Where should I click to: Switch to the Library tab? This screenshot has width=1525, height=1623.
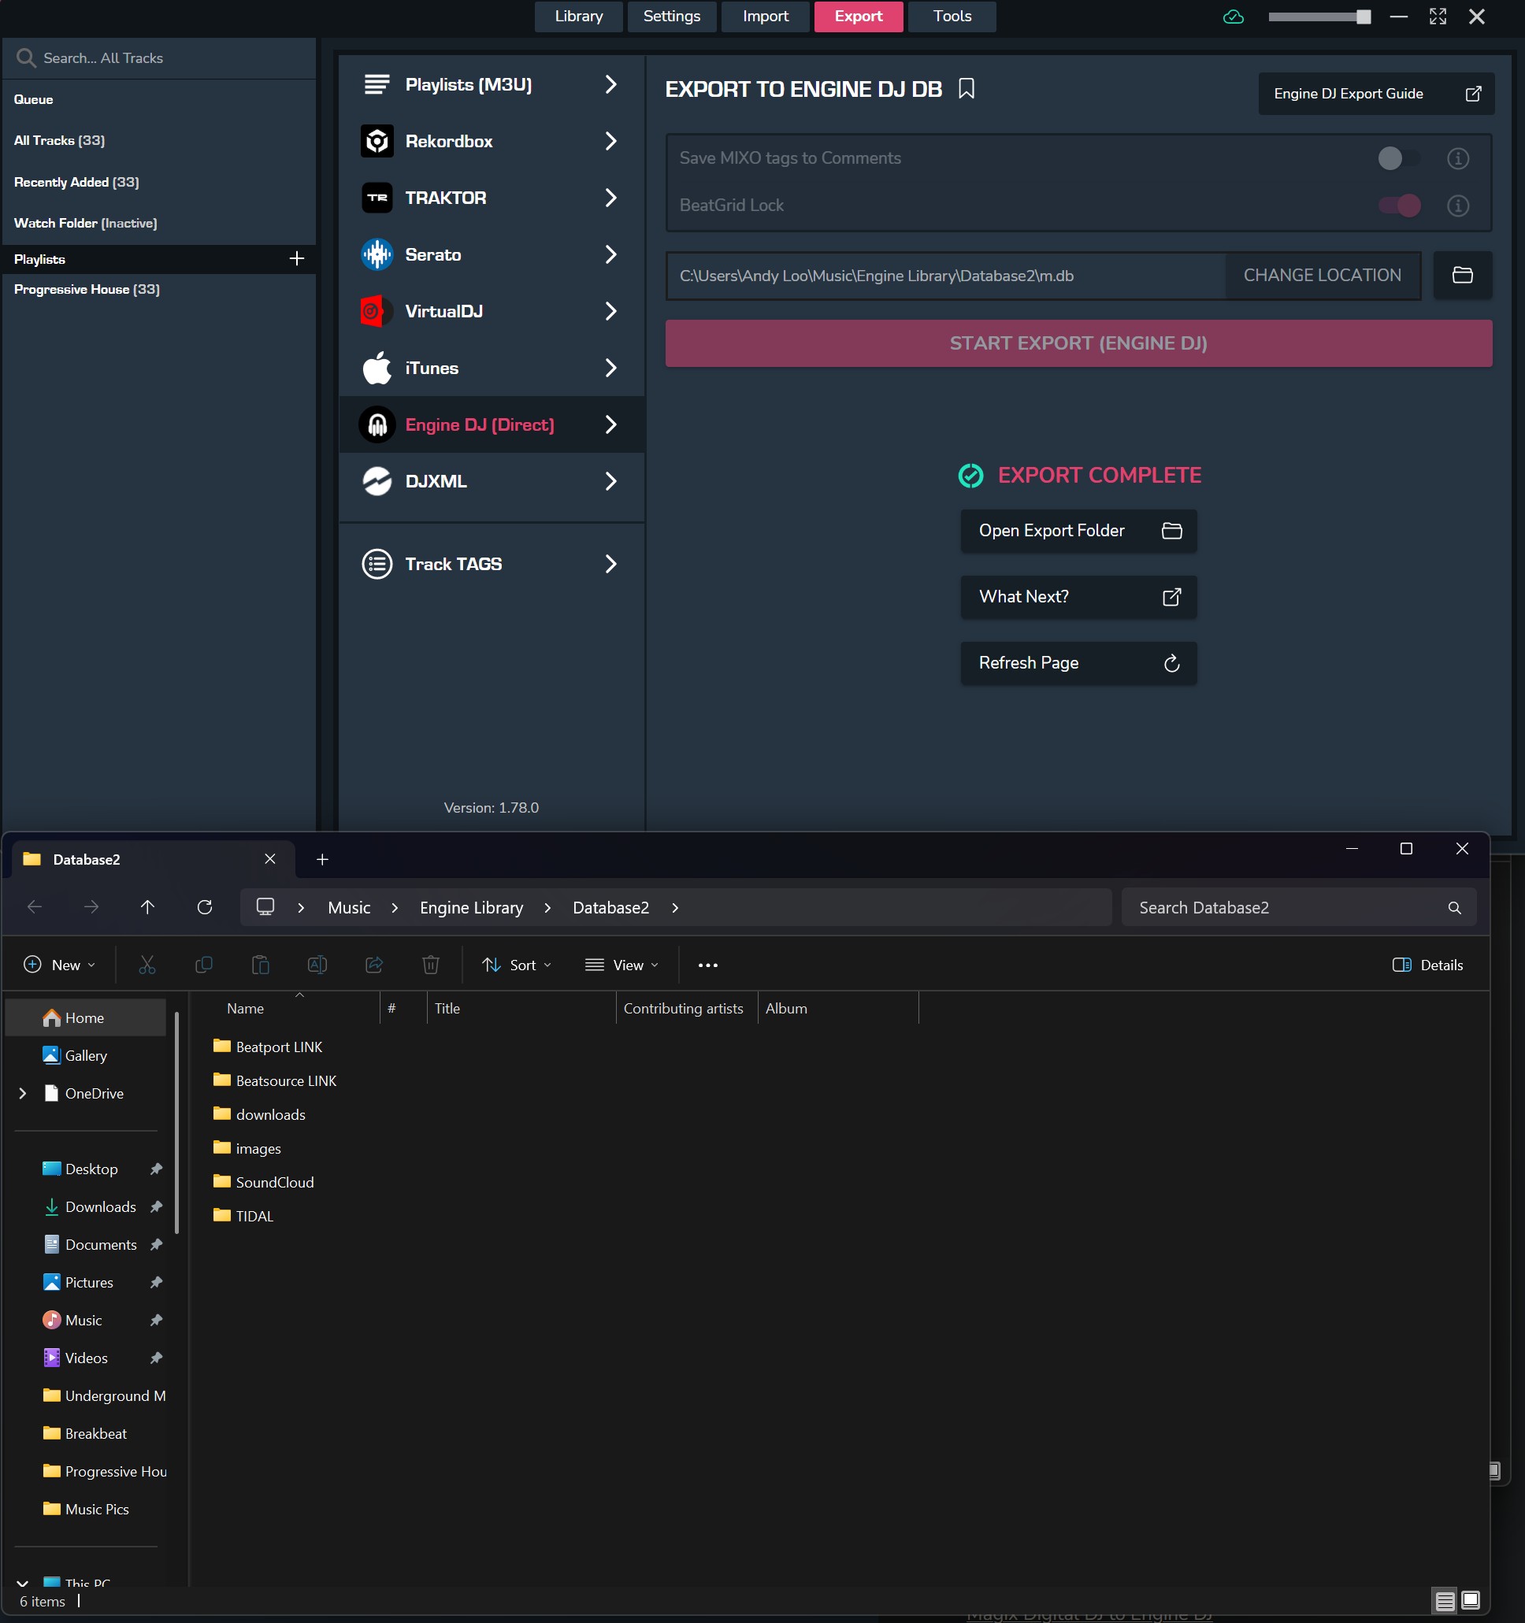click(578, 17)
